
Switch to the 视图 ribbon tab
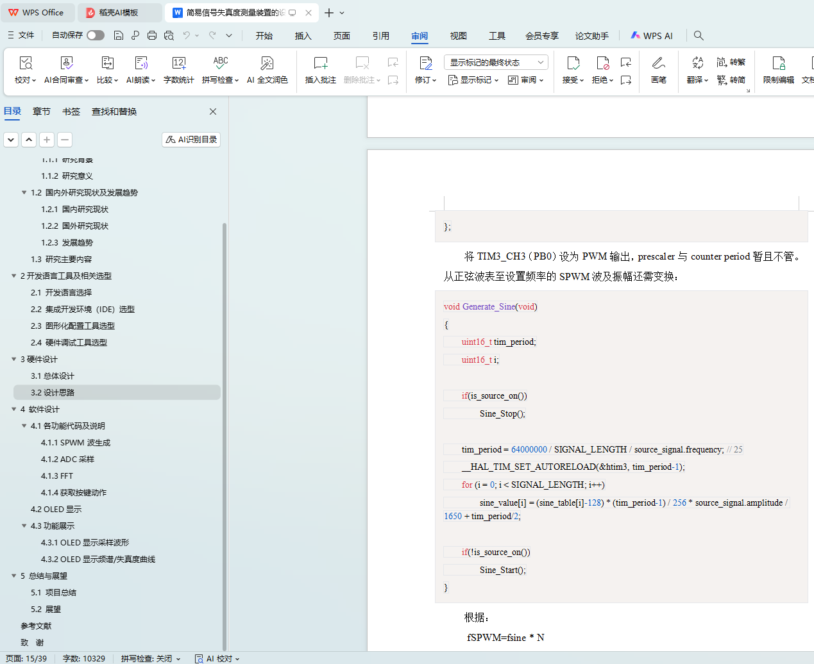click(x=458, y=36)
